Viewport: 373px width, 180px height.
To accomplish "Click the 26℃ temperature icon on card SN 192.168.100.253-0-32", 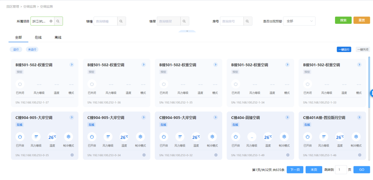I will coord(196,137).
